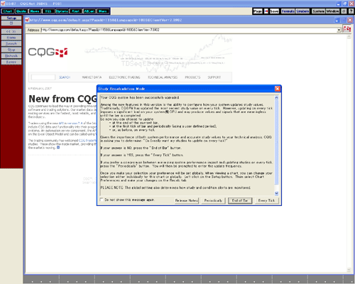Click the printer icon in top toolbar
This screenshot has width=355, height=284.
(x=344, y=11)
